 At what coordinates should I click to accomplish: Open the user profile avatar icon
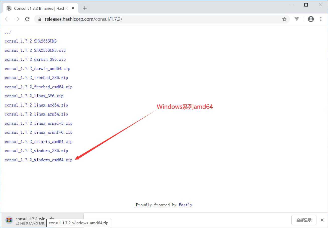coord(311,19)
